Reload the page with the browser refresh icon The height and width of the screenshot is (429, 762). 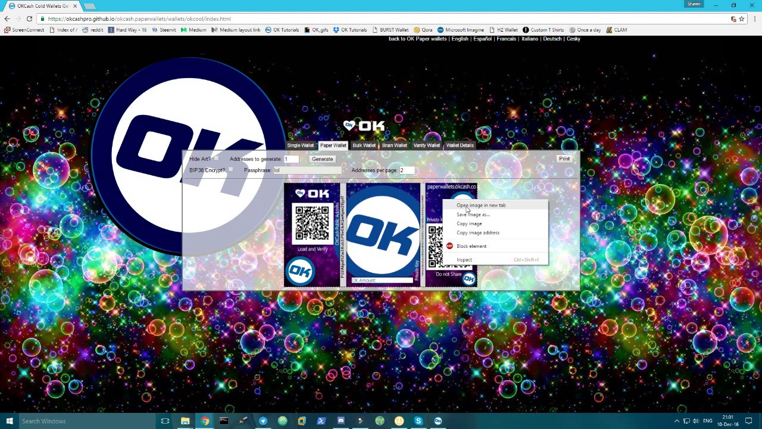(29, 18)
